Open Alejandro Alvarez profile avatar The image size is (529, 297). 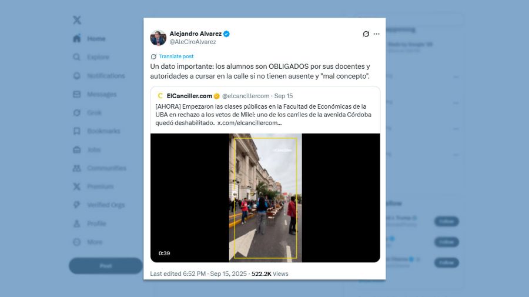tap(158, 38)
